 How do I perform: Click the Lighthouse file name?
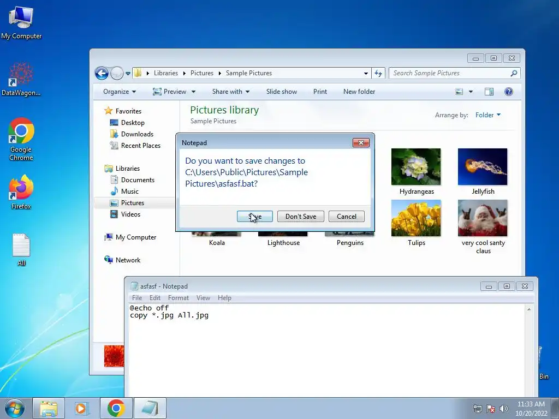(283, 243)
